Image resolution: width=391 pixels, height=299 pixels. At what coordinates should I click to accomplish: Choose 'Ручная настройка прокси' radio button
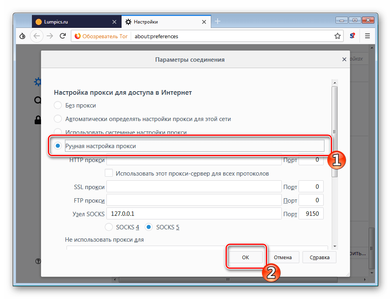(x=58, y=146)
